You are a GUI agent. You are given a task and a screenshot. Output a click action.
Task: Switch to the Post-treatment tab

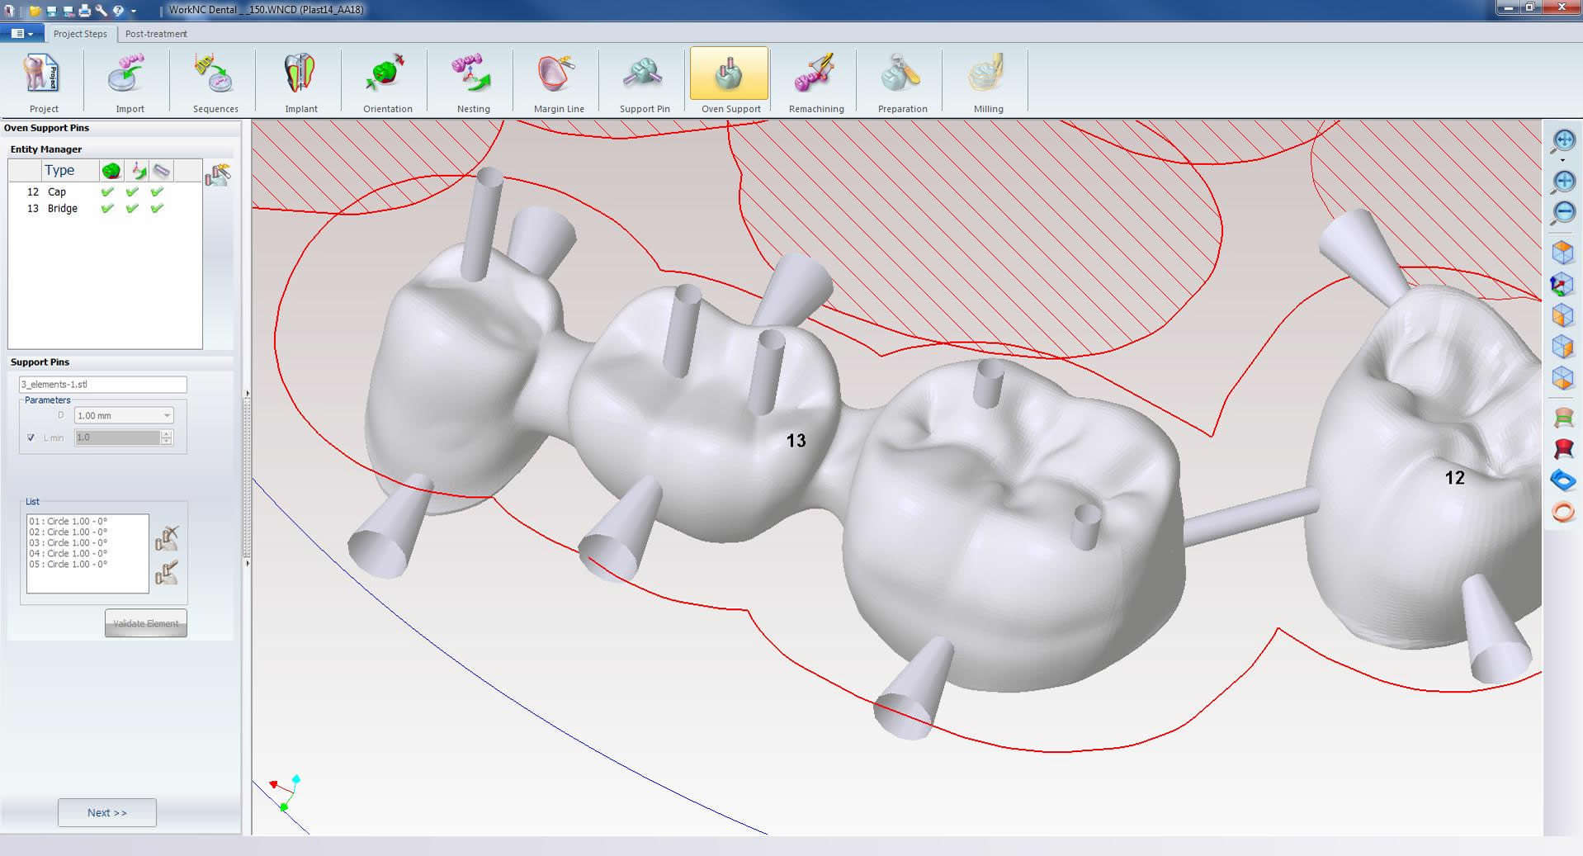click(x=156, y=34)
